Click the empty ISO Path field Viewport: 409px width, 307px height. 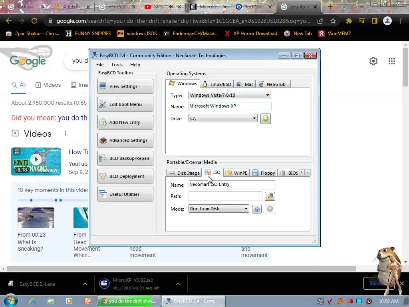tap(225, 196)
